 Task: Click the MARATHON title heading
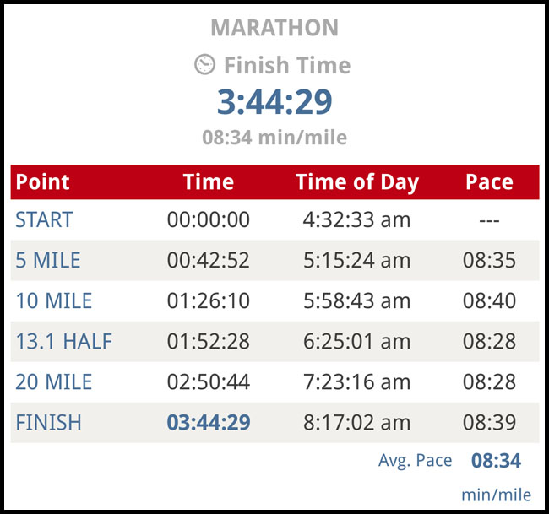(x=274, y=27)
